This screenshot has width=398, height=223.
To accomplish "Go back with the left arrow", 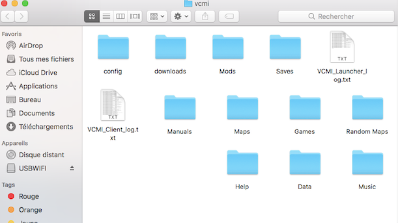I will click(x=8, y=17).
